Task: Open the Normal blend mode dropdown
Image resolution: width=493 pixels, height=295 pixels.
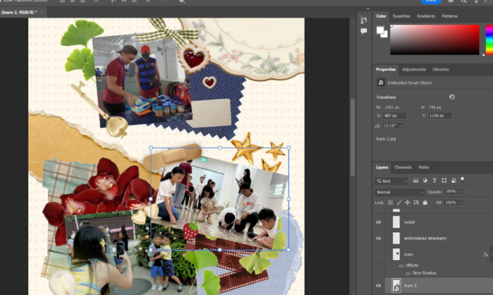Action: 399,192
